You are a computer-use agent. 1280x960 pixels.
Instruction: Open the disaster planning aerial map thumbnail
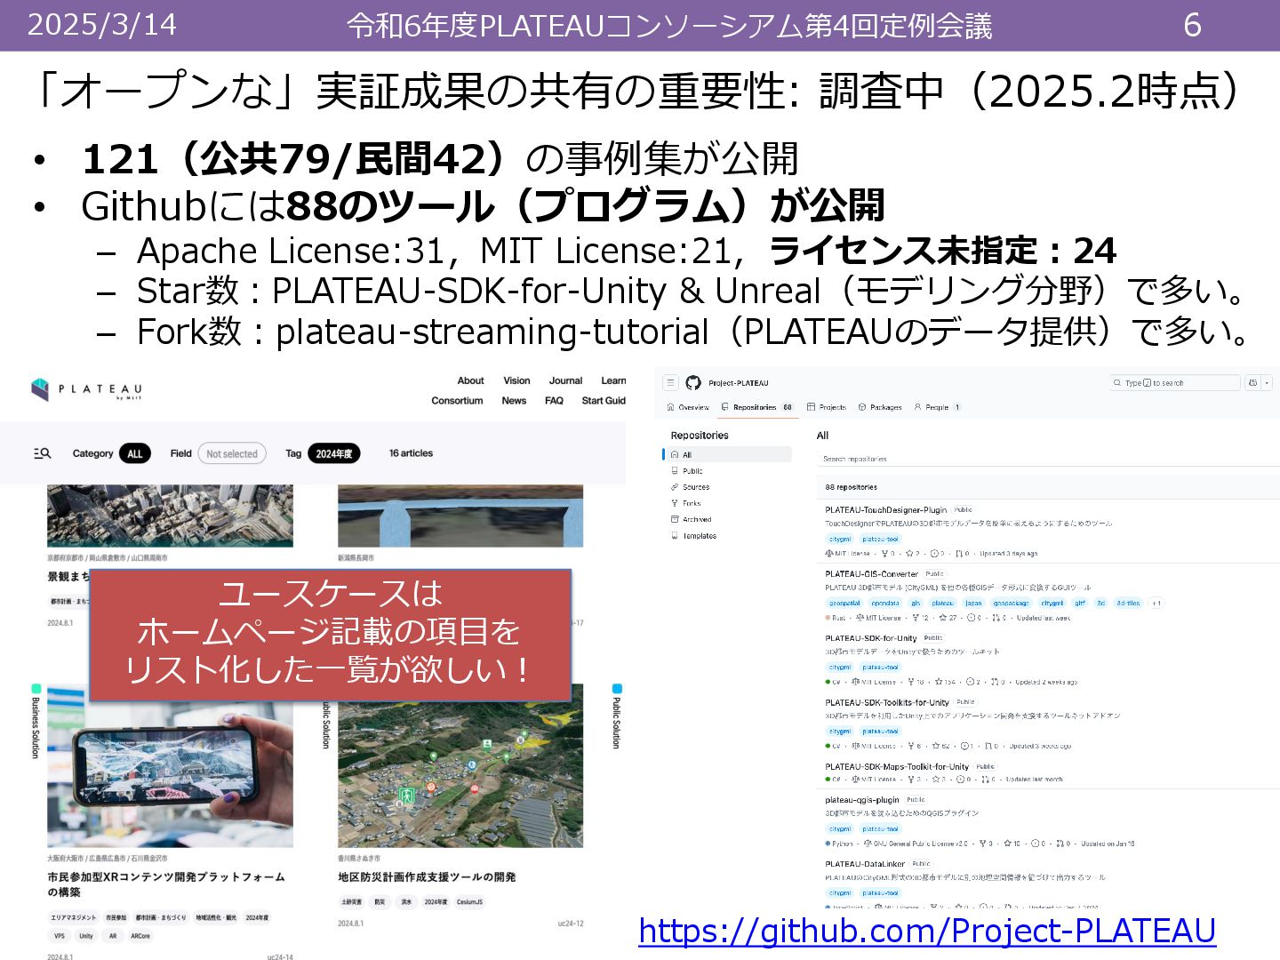tap(460, 766)
